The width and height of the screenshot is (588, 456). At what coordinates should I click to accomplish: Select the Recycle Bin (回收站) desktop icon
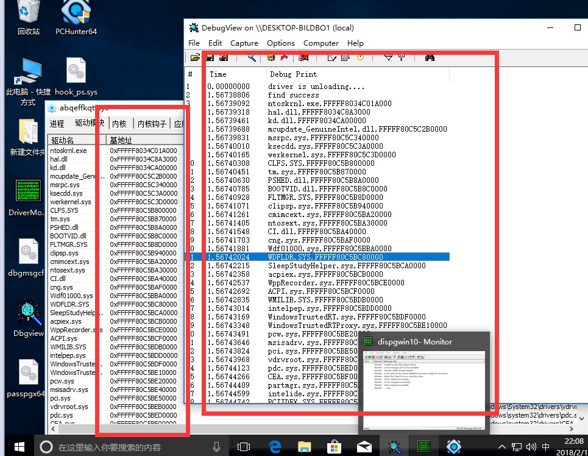coord(29,18)
